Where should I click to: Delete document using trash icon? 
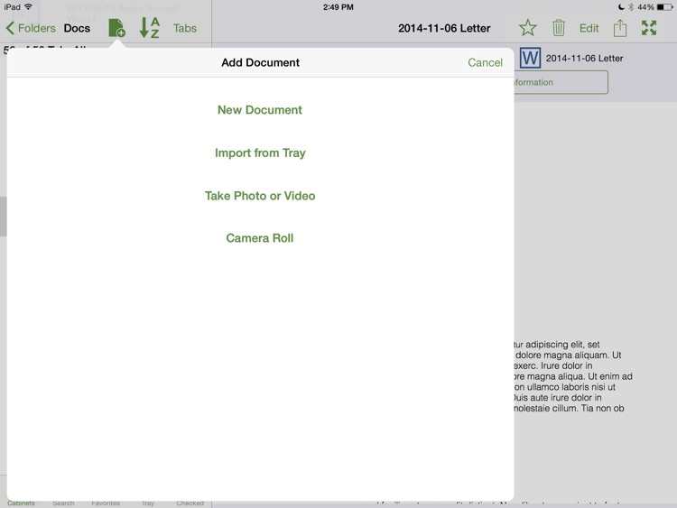tap(558, 28)
